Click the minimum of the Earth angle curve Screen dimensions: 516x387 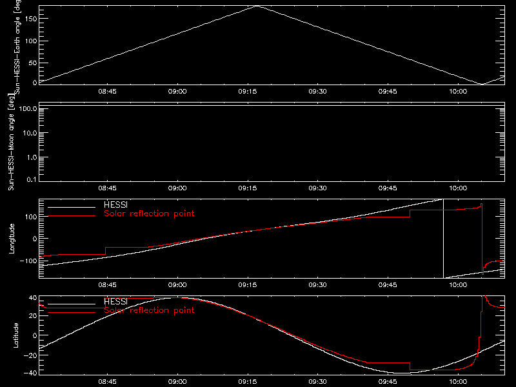(482, 84)
